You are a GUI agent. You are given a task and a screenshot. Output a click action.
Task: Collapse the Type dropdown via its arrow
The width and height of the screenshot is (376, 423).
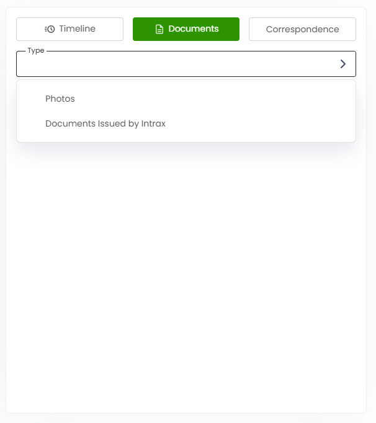(x=342, y=64)
